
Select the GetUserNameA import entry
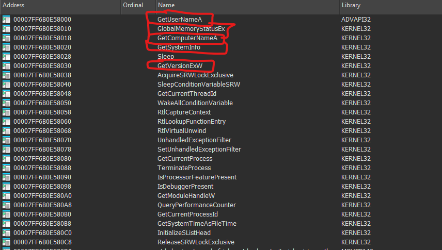(179, 20)
